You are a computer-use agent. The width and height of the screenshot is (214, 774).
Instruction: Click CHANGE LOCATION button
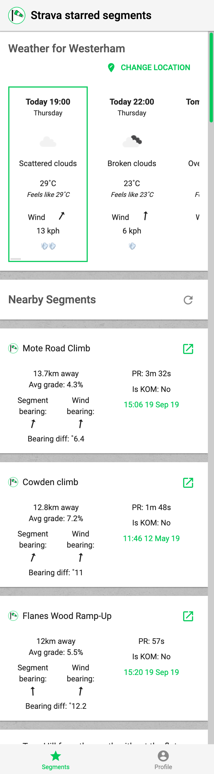click(x=149, y=67)
